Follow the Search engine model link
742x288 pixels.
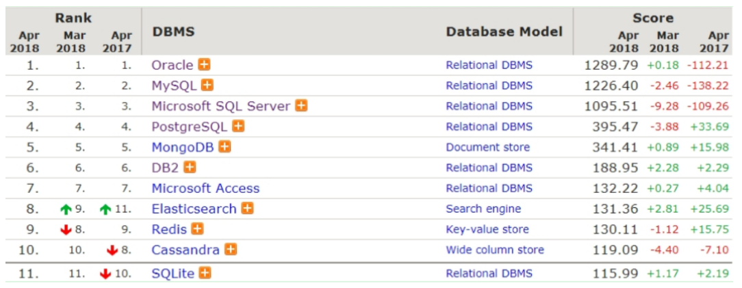[x=483, y=209]
